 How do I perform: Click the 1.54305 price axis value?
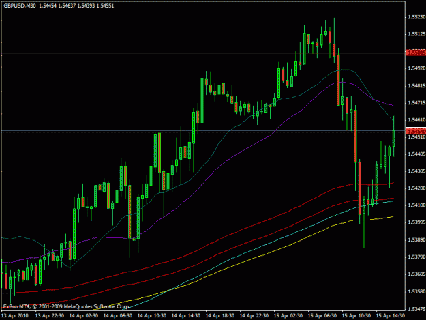click(x=416, y=171)
